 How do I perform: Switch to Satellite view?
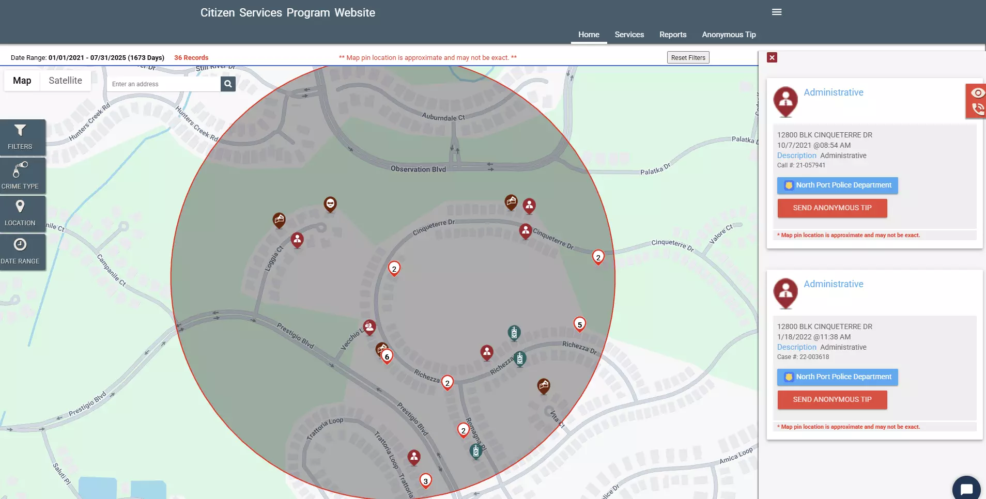(66, 81)
